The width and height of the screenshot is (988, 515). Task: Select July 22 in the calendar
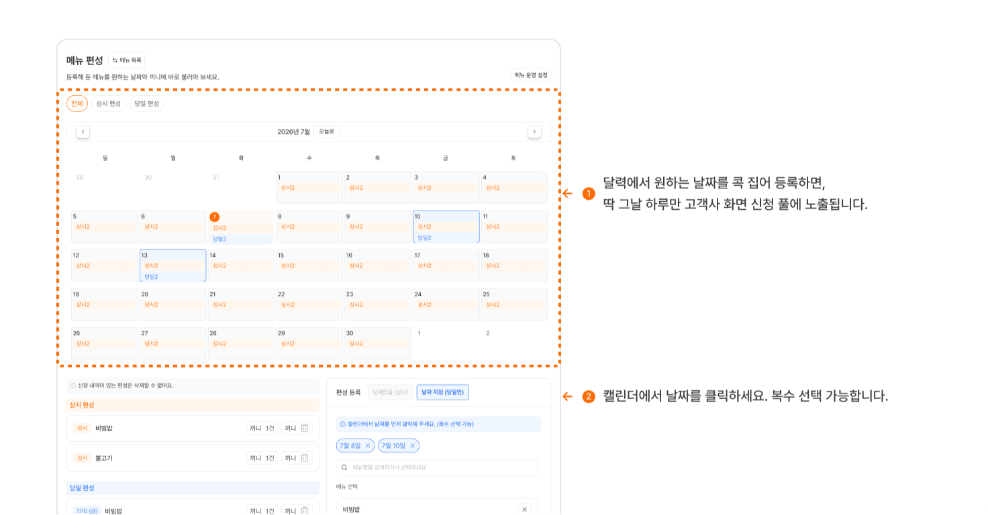(x=309, y=304)
